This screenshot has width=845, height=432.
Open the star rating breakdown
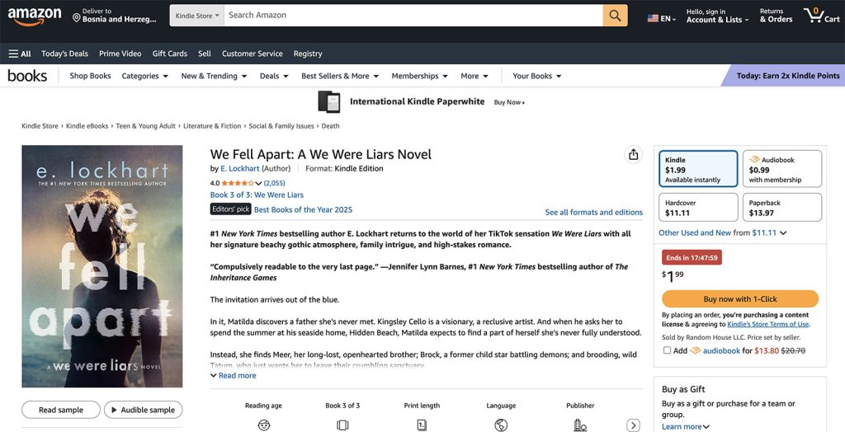point(241,183)
